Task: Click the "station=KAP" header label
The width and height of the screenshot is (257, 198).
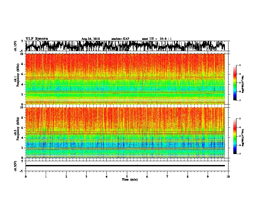Action: pyautogui.click(x=120, y=39)
